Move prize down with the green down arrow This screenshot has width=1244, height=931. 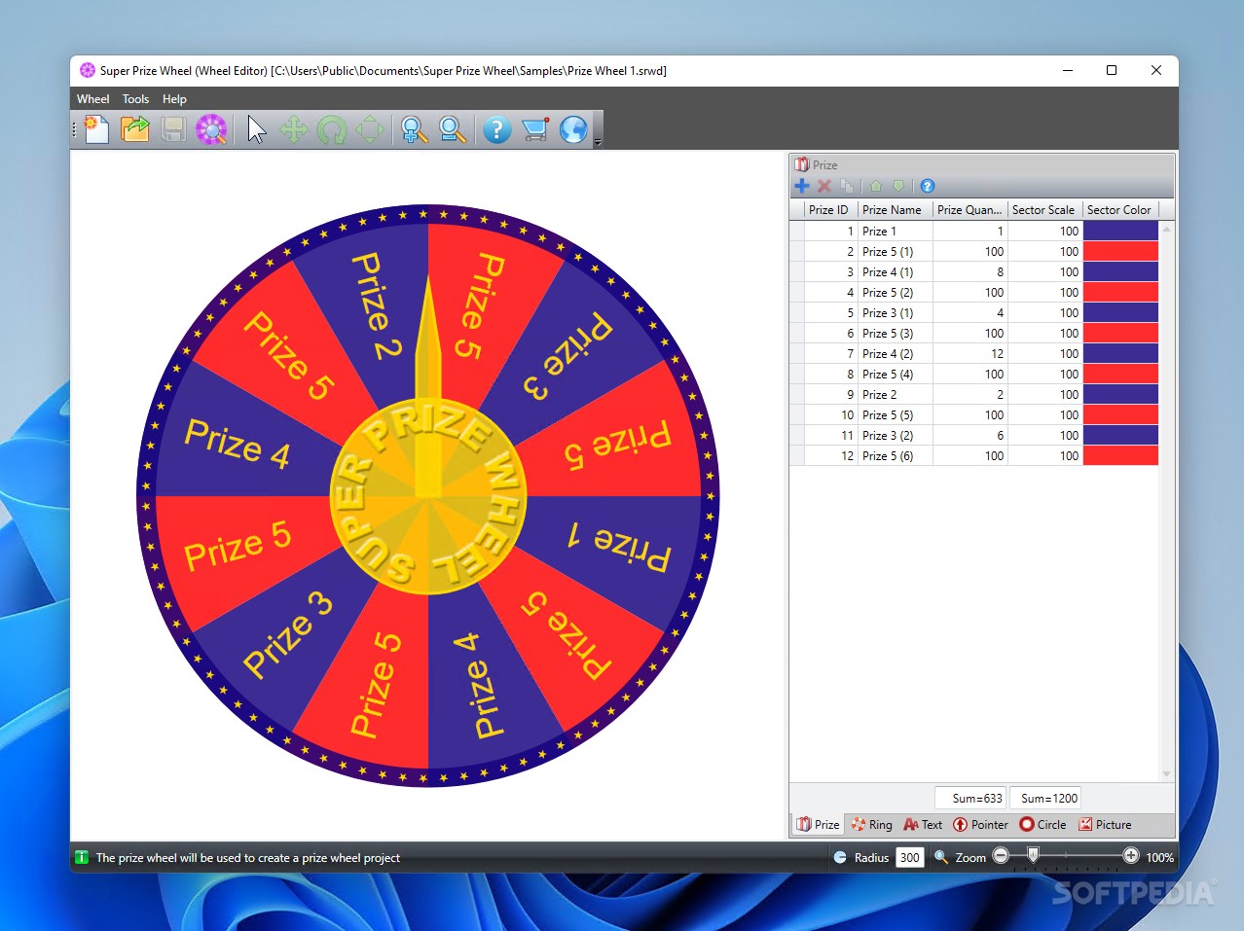click(x=898, y=186)
